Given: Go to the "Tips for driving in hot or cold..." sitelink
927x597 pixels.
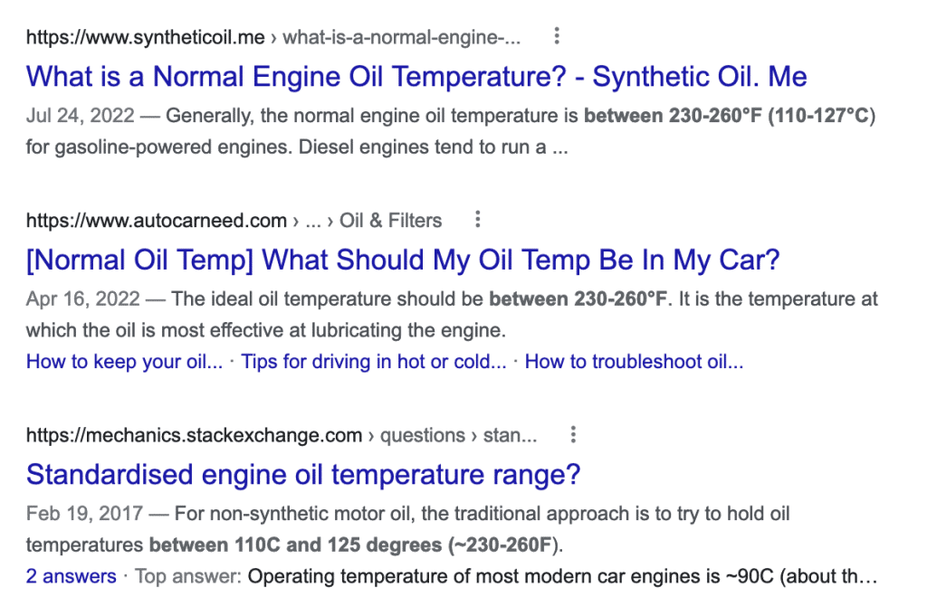Looking at the screenshot, I should [x=374, y=363].
